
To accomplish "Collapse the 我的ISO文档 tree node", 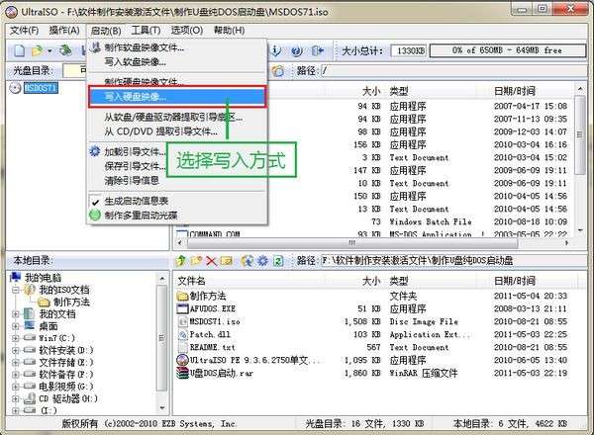I will coord(16,290).
